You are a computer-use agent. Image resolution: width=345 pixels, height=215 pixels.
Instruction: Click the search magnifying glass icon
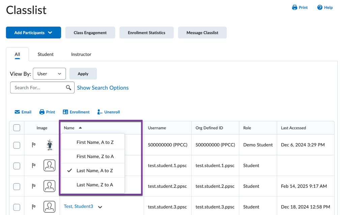[x=68, y=87]
